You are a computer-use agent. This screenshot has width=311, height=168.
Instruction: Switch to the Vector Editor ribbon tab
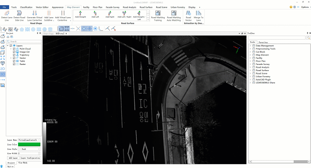coord(42,7)
